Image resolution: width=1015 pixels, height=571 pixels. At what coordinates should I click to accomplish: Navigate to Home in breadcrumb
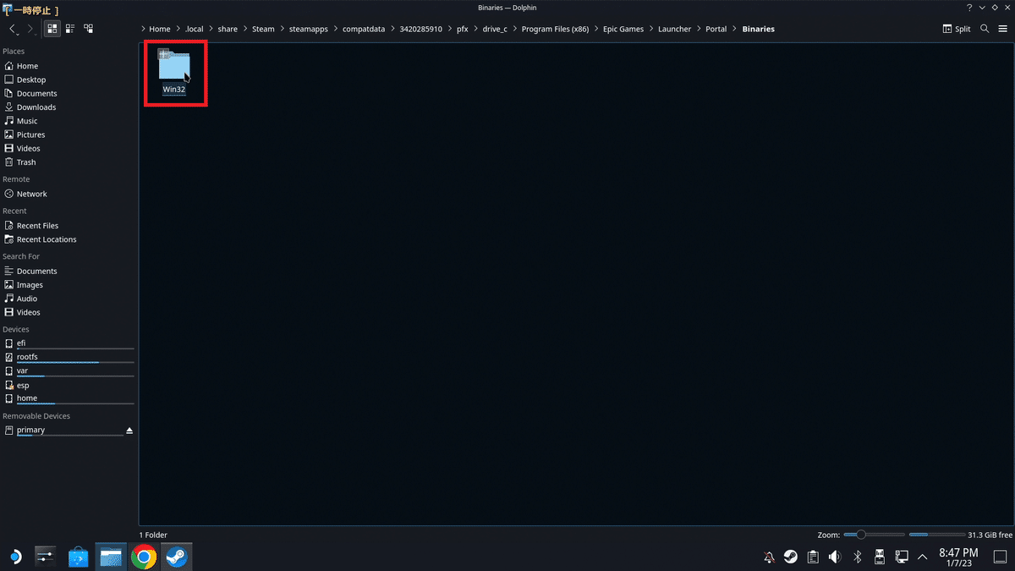tap(160, 29)
